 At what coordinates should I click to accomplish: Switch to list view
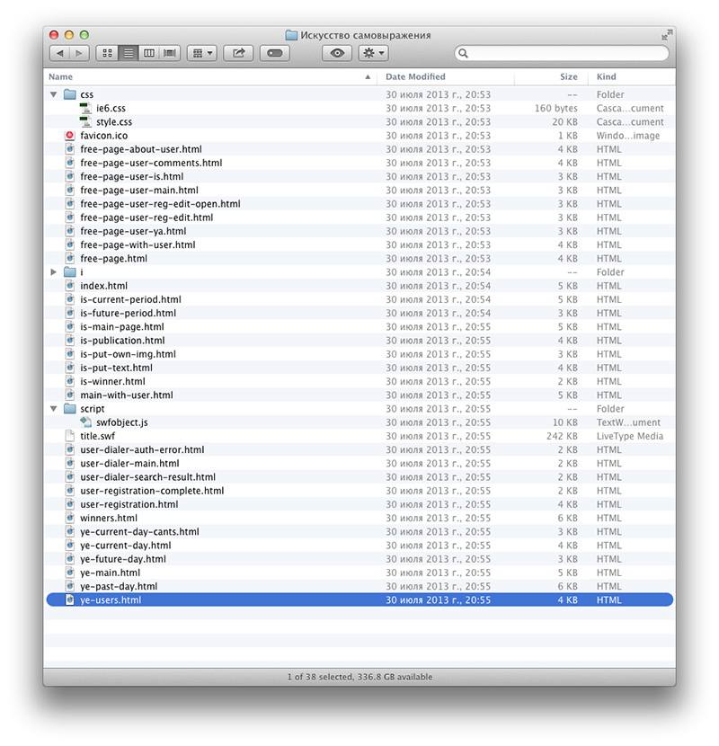[x=128, y=53]
